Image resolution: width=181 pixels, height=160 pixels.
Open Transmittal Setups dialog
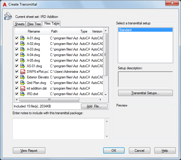(145, 93)
